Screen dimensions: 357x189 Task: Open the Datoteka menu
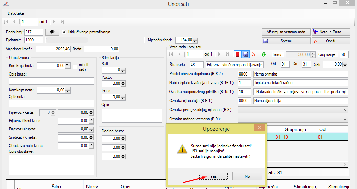pyautogui.click(x=16, y=13)
